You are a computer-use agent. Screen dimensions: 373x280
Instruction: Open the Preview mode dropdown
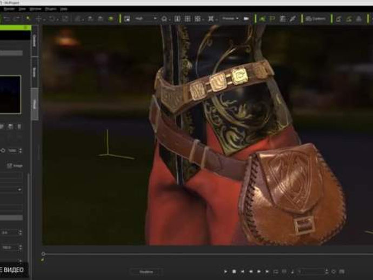pyautogui.click(x=230, y=18)
